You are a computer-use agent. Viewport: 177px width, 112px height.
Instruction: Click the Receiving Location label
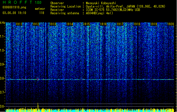tap(66, 6)
